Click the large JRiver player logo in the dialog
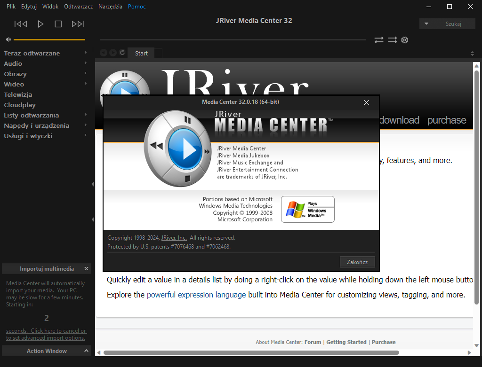The image size is (482, 367). click(177, 149)
